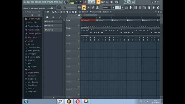
Task: Expand the Backup folder in browser
Action: pos(30,44)
